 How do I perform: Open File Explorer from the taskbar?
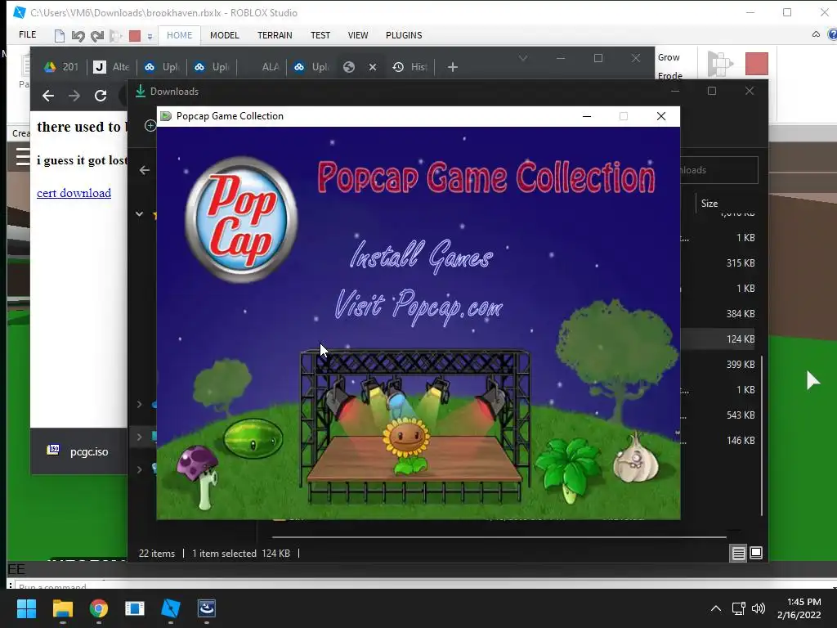pos(62,608)
